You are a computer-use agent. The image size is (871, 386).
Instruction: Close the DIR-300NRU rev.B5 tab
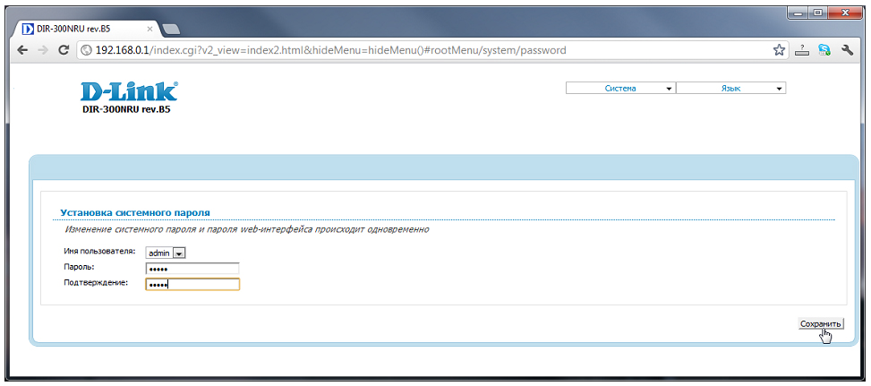coord(149,29)
